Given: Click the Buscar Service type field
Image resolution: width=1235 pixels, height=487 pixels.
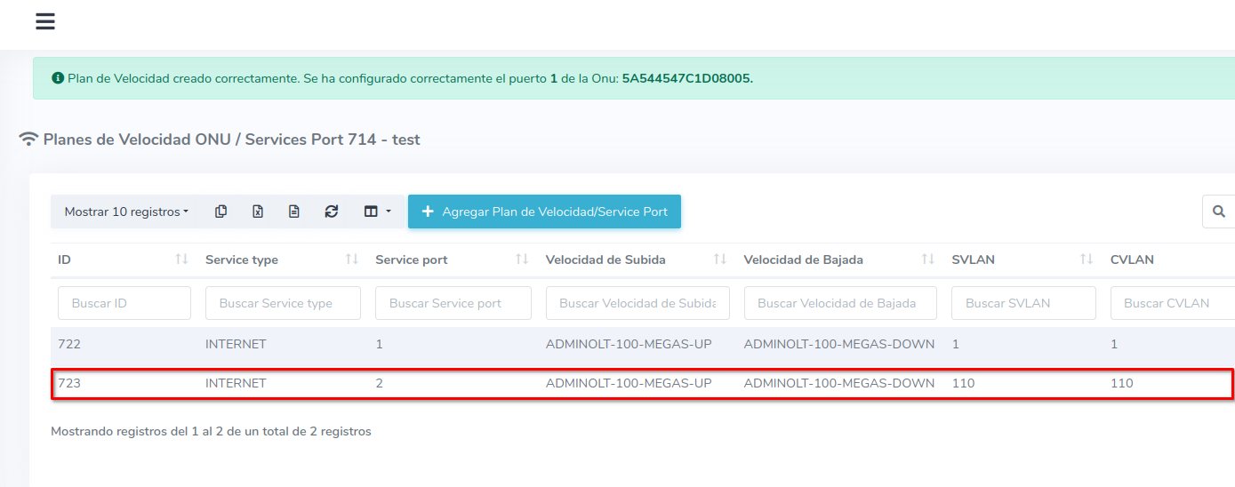Looking at the screenshot, I should coord(283,303).
